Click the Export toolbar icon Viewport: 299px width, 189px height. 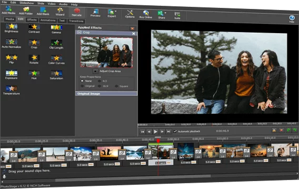(111, 13)
